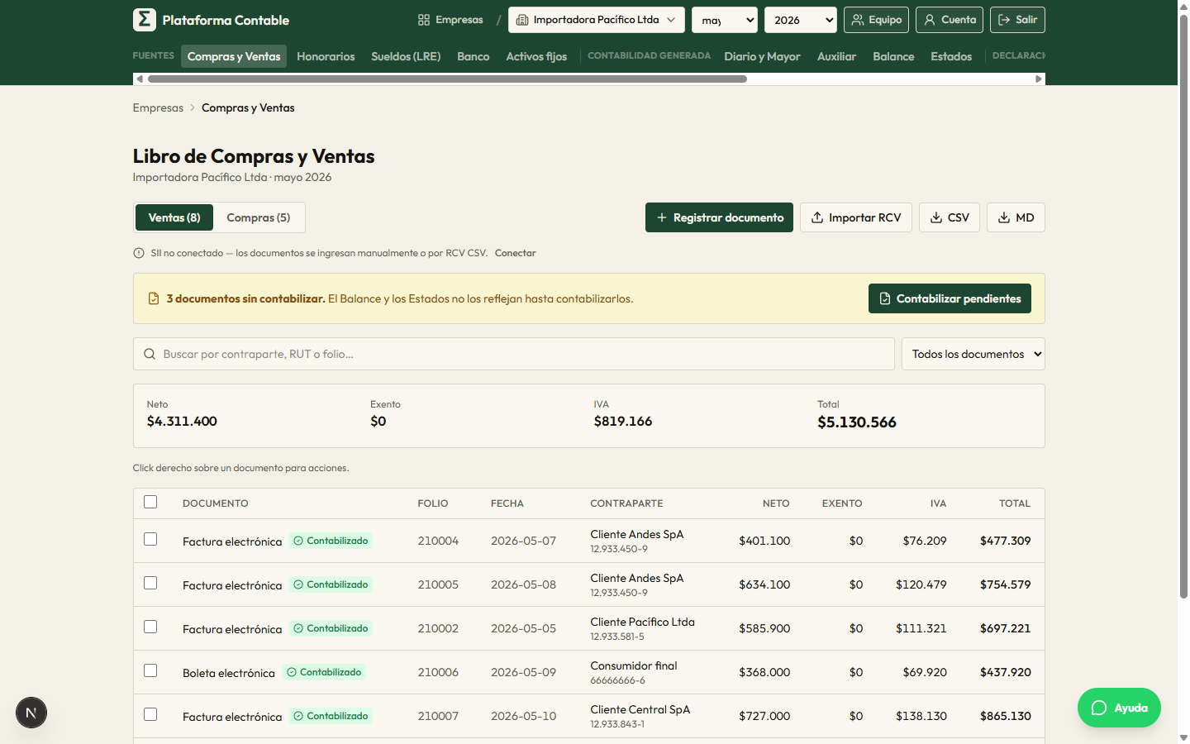Open the Sueldos (LRE) section
Image resolution: width=1190 pixels, height=744 pixels.
(406, 56)
